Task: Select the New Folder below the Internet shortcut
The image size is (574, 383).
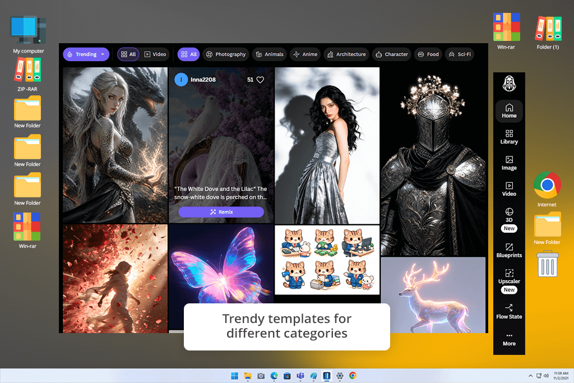Action: point(547,228)
